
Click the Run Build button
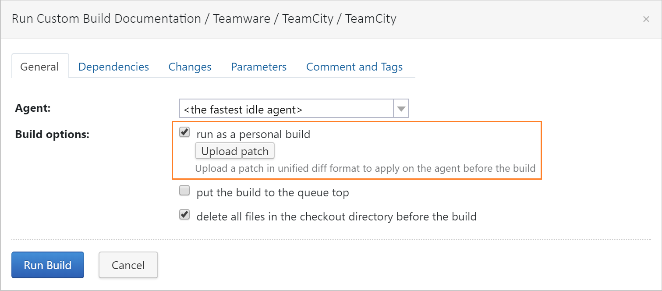point(47,265)
